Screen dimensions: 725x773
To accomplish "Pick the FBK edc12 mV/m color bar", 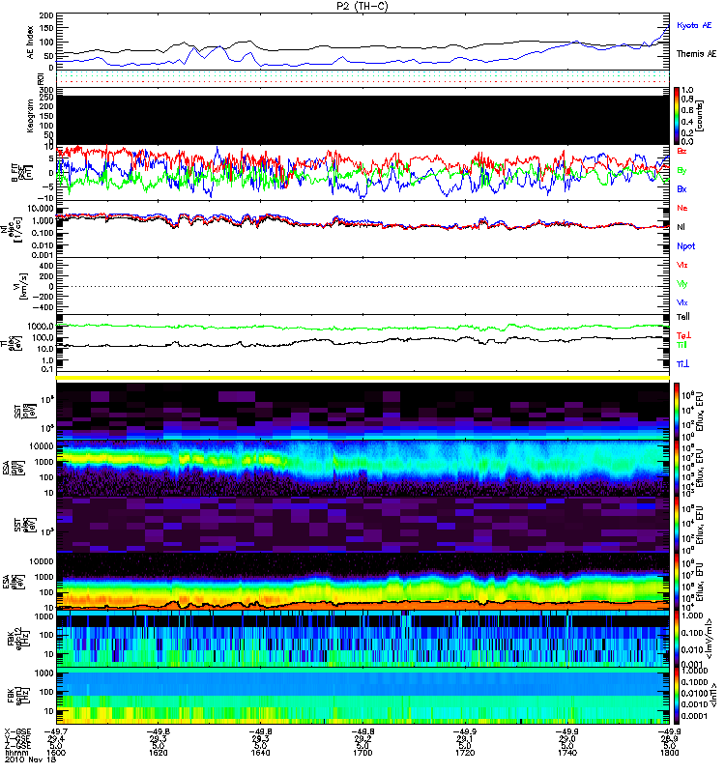I will (677, 639).
